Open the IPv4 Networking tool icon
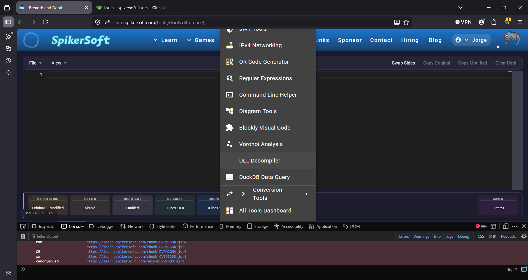 pyautogui.click(x=230, y=45)
